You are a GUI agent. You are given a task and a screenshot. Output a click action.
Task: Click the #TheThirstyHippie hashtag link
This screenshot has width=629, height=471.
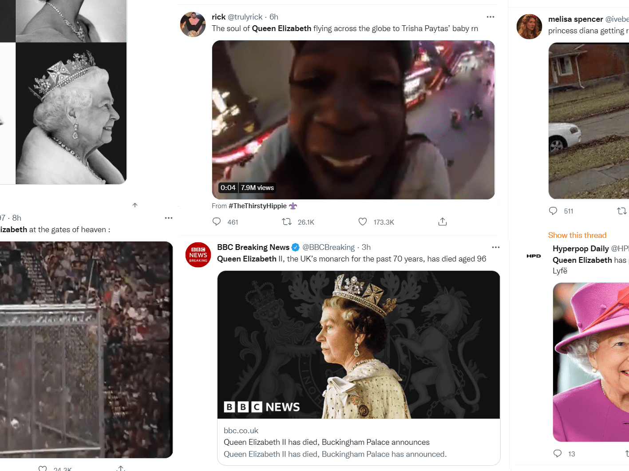(x=257, y=206)
